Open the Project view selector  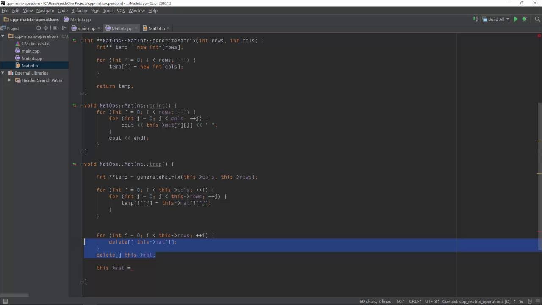11,28
